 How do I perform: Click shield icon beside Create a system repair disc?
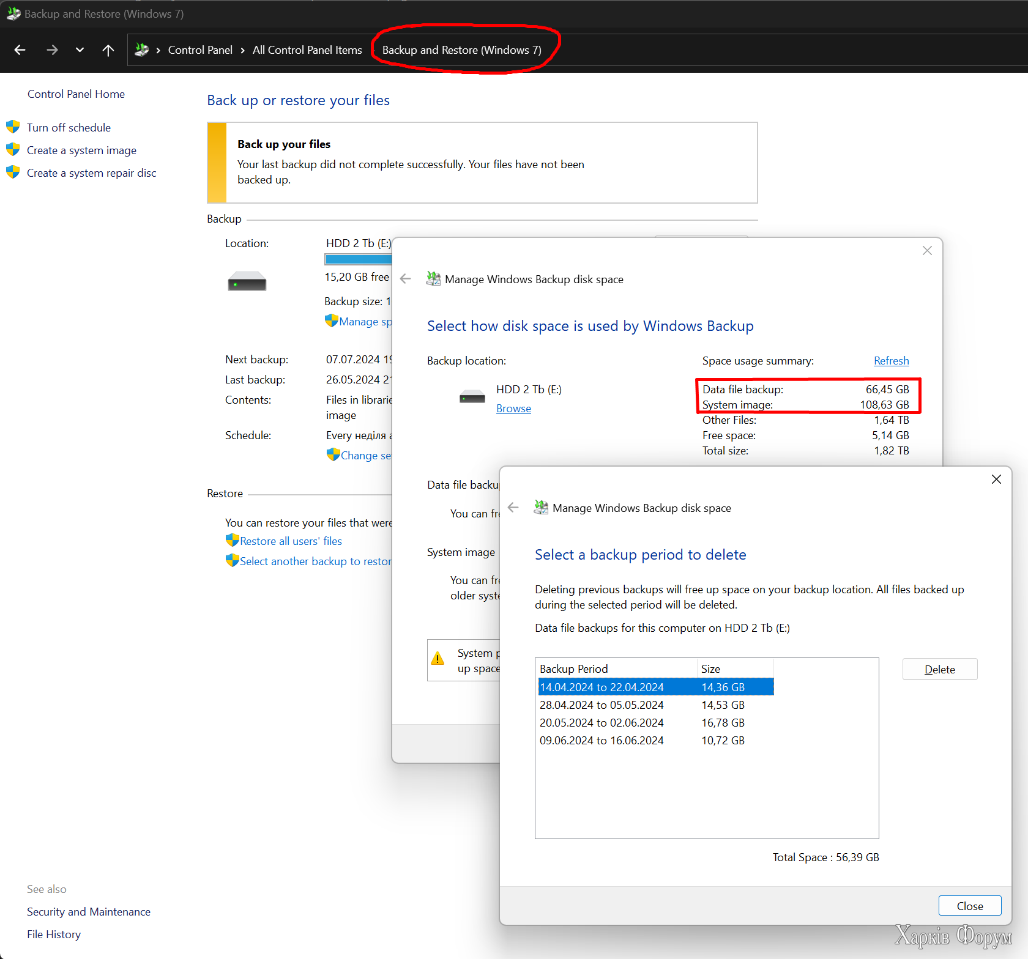pos(13,172)
